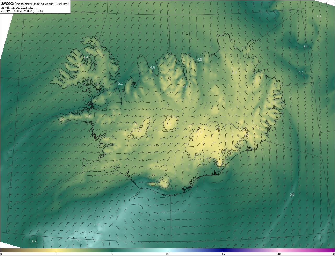Click the dark blue color at scale tick 15
335x256 pixels.
pos(223,250)
